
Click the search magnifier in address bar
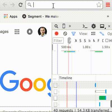pyautogui.click(x=29, y=5)
